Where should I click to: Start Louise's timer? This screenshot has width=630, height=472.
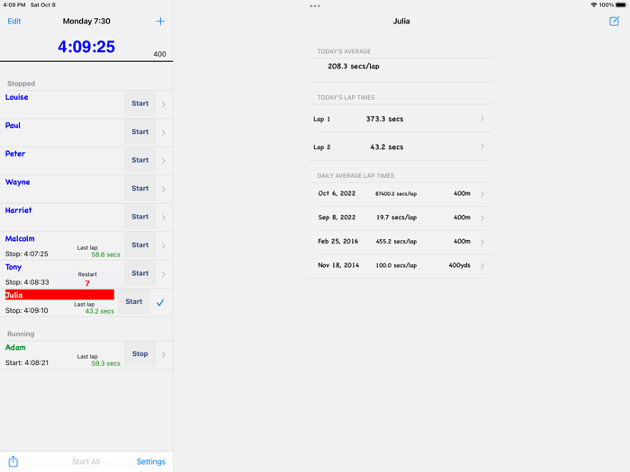(139, 103)
